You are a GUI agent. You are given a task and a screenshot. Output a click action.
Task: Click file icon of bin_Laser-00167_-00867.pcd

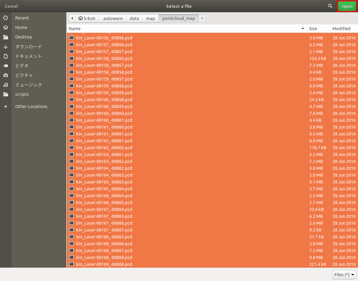point(71,230)
